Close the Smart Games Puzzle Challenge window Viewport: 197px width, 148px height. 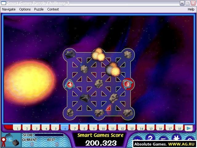[x=193, y=3]
